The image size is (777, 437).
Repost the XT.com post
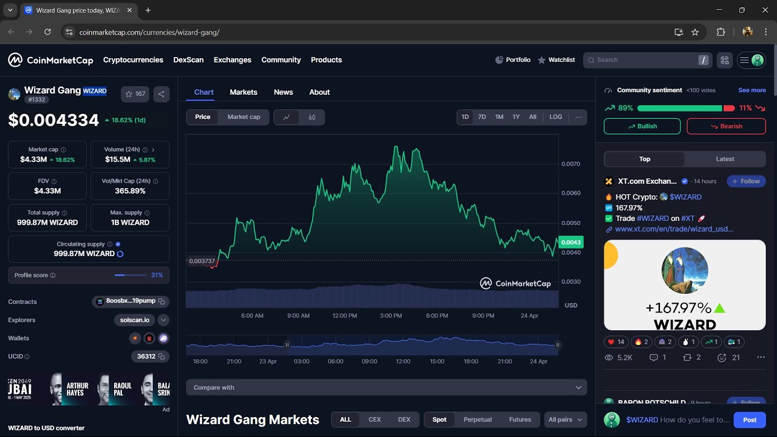691,357
